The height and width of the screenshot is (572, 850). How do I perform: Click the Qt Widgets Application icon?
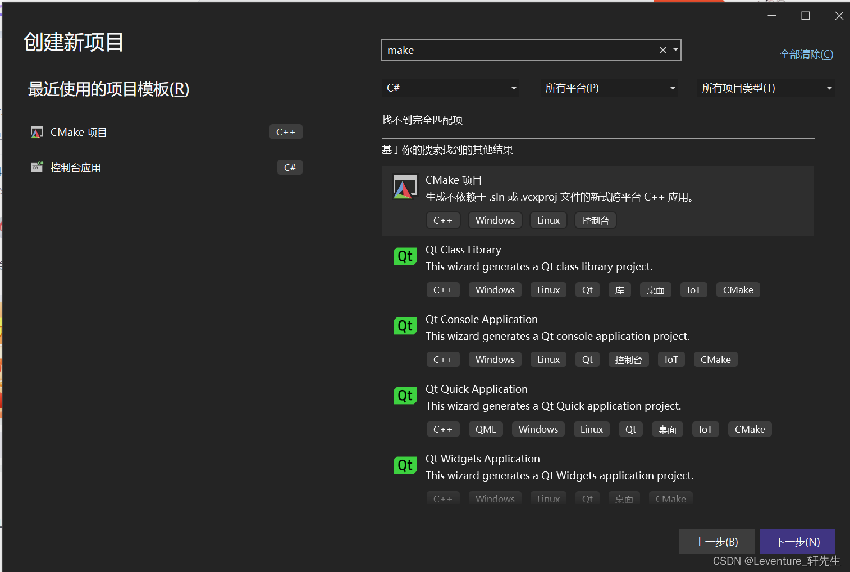click(405, 465)
